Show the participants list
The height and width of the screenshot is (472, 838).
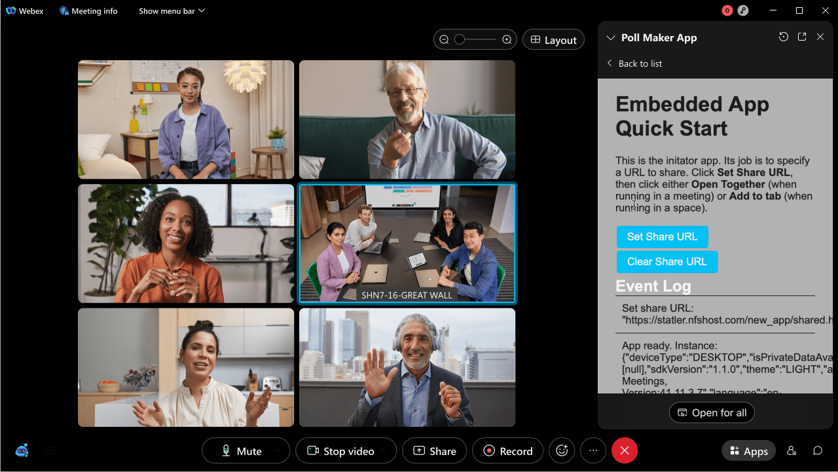coord(792,450)
